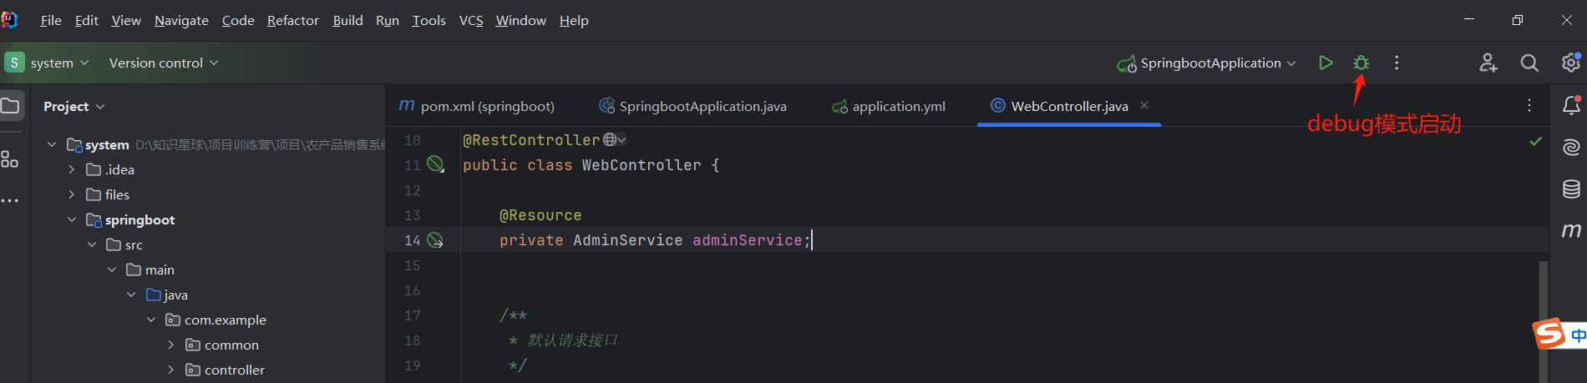Collapse the system root folder
This screenshot has height=383, width=1587.
coord(52,144)
